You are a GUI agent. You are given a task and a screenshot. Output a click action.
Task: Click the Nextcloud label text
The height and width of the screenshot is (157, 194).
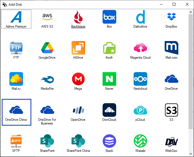pyautogui.click(x=140, y=89)
